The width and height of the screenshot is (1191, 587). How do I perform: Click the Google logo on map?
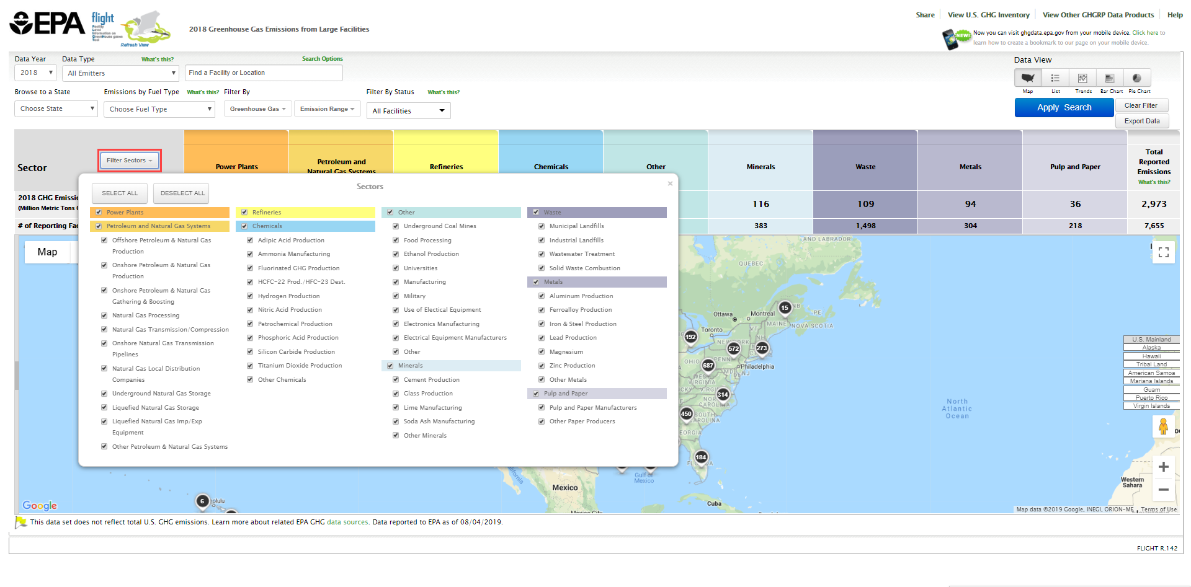tap(40, 506)
